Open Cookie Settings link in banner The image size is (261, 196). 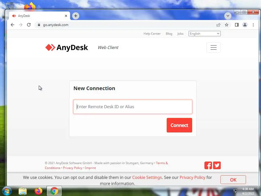point(147,177)
